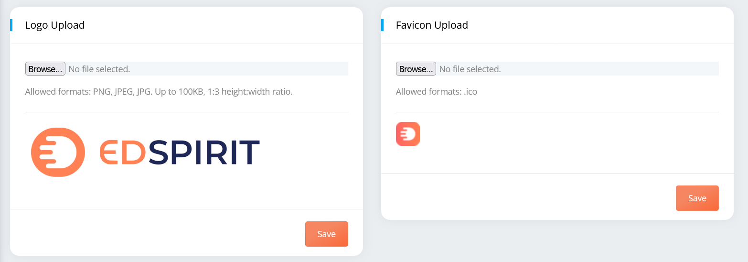Click the 'Allowed formats: .ico' hint
The height and width of the screenshot is (262, 748).
point(437,91)
